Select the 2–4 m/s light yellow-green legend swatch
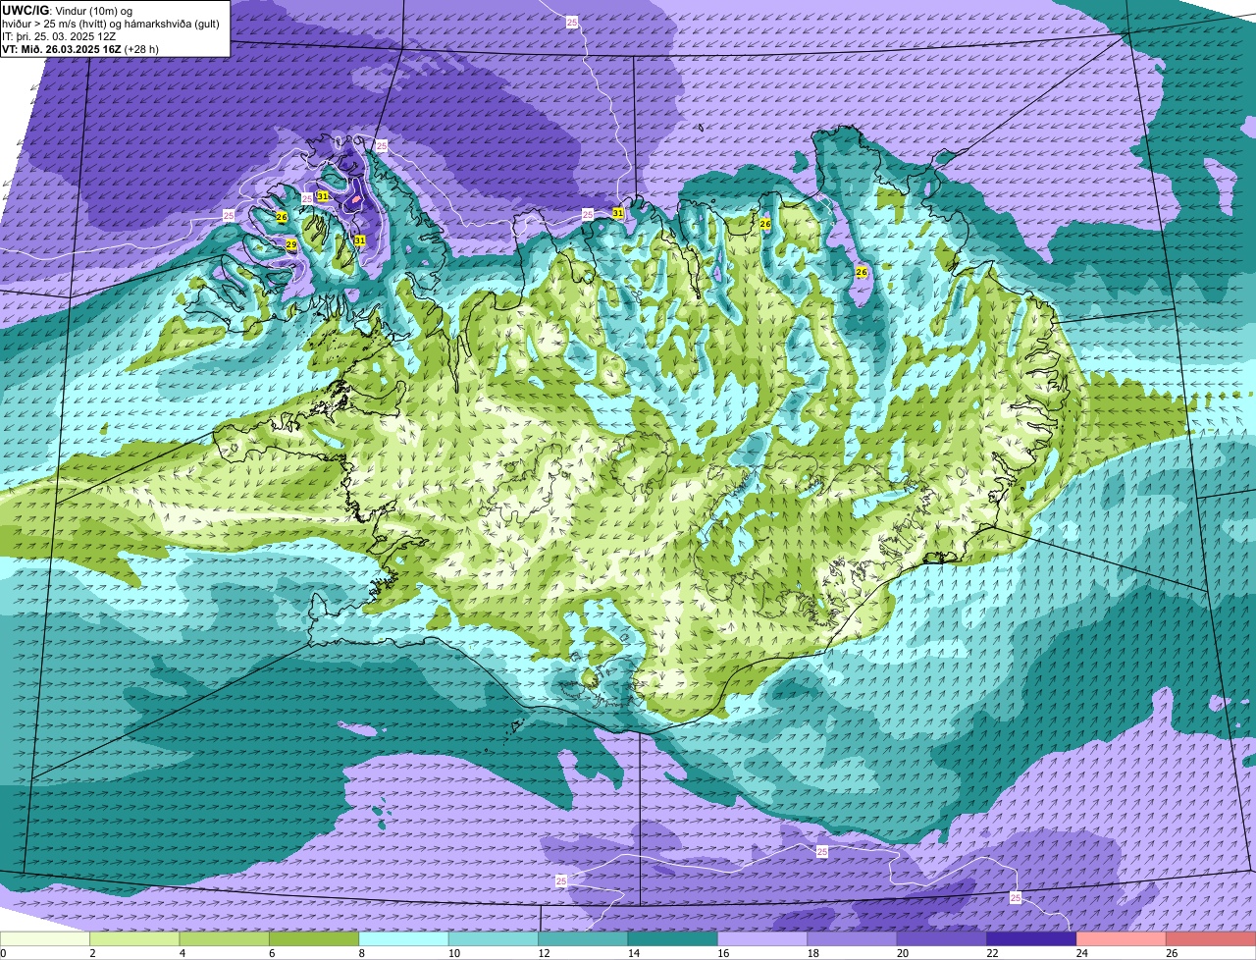The width and height of the screenshot is (1256, 960). (134, 939)
